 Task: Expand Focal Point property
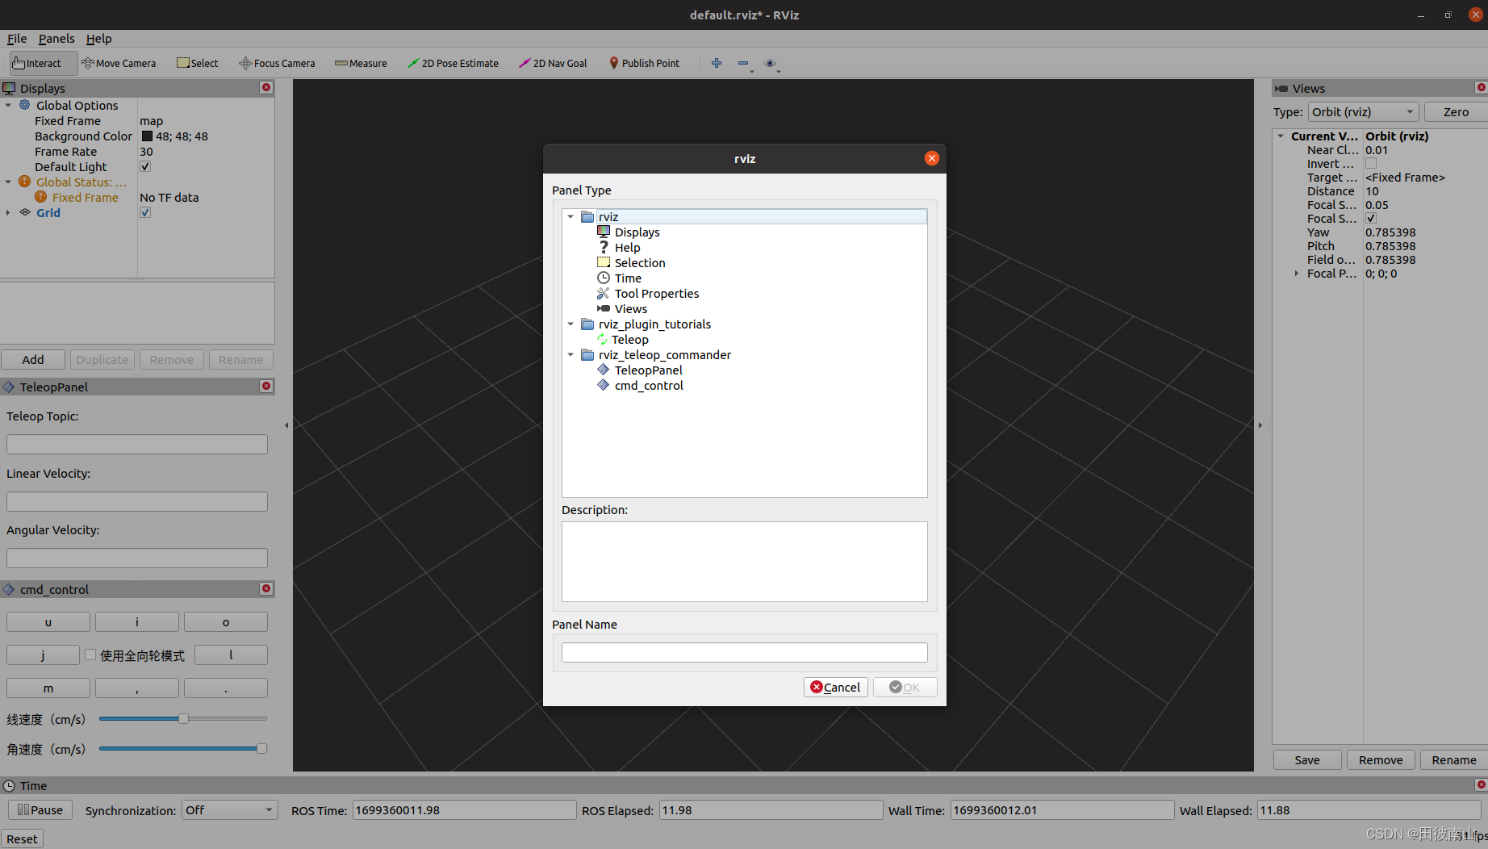[1297, 273]
